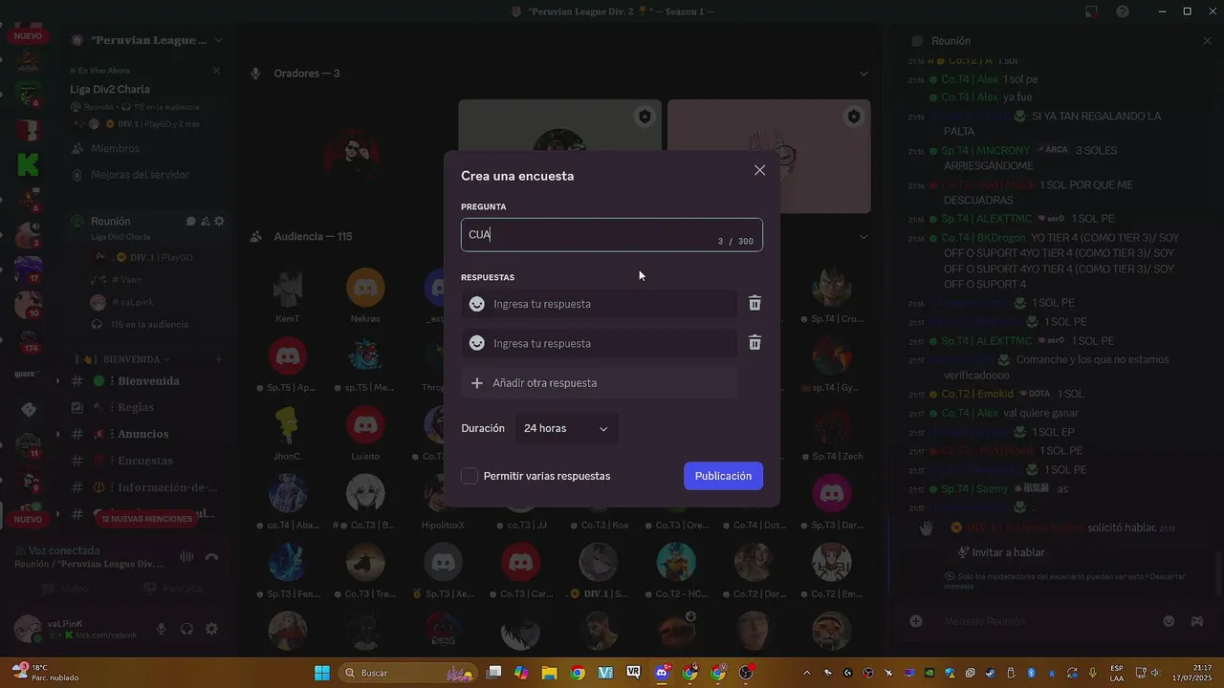Viewport: 1224px width, 688px height.
Task: Click the top NUEVO server indicator
Action: point(28,35)
